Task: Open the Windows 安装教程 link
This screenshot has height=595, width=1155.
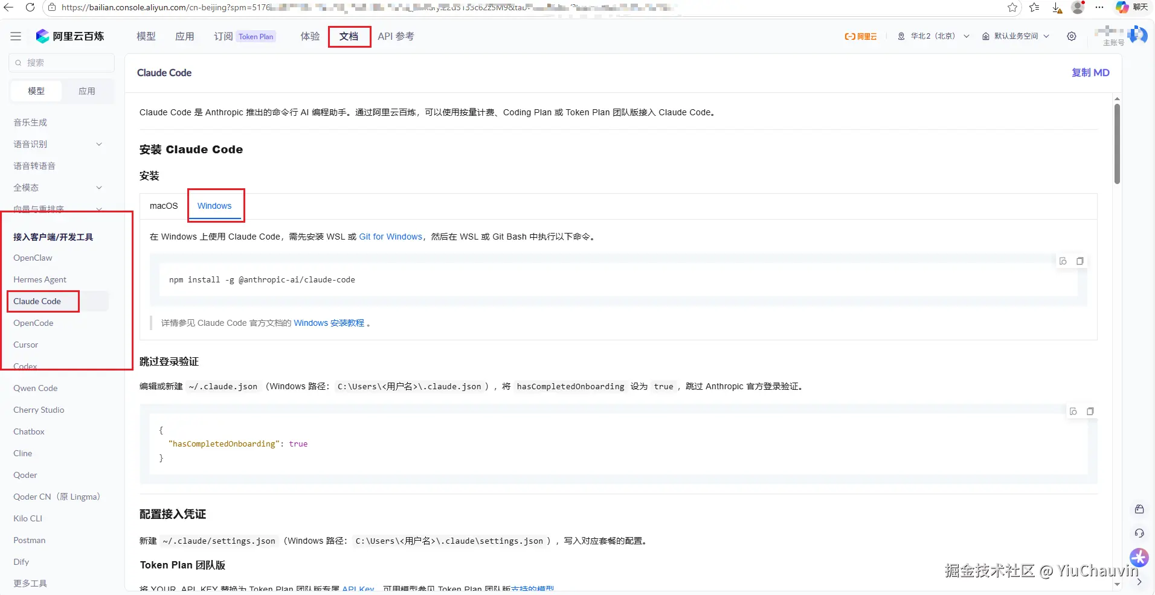Action: [x=329, y=323]
